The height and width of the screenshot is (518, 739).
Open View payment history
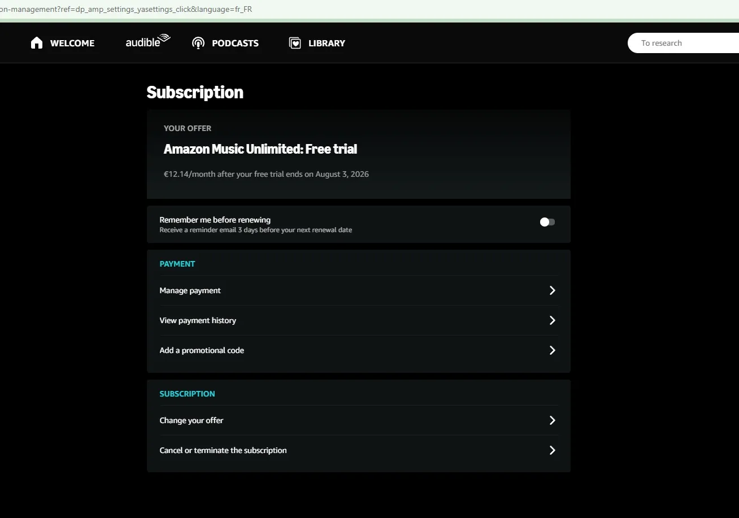click(359, 320)
